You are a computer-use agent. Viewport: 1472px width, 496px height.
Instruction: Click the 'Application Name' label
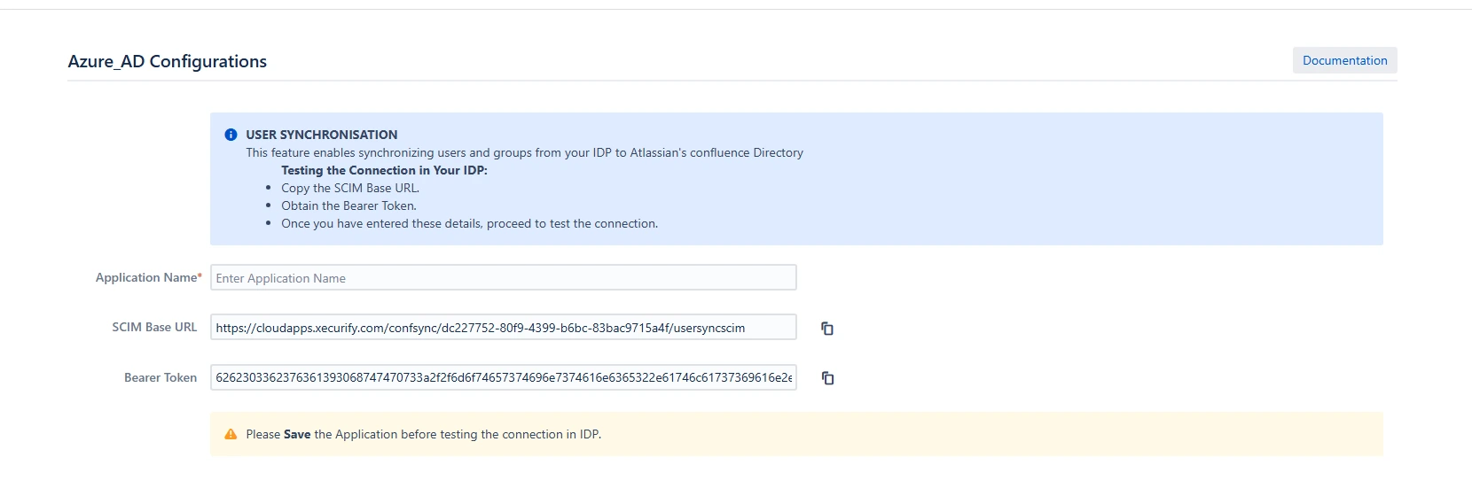pyautogui.click(x=148, y=277)
